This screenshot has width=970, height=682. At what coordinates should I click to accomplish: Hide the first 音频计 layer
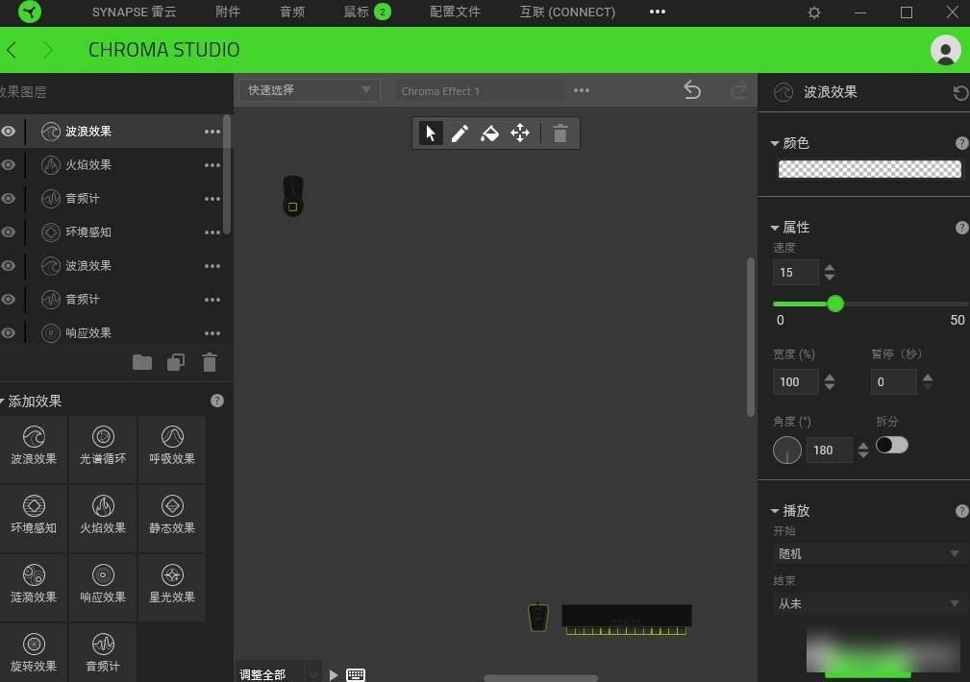click(x=8, y=199)
